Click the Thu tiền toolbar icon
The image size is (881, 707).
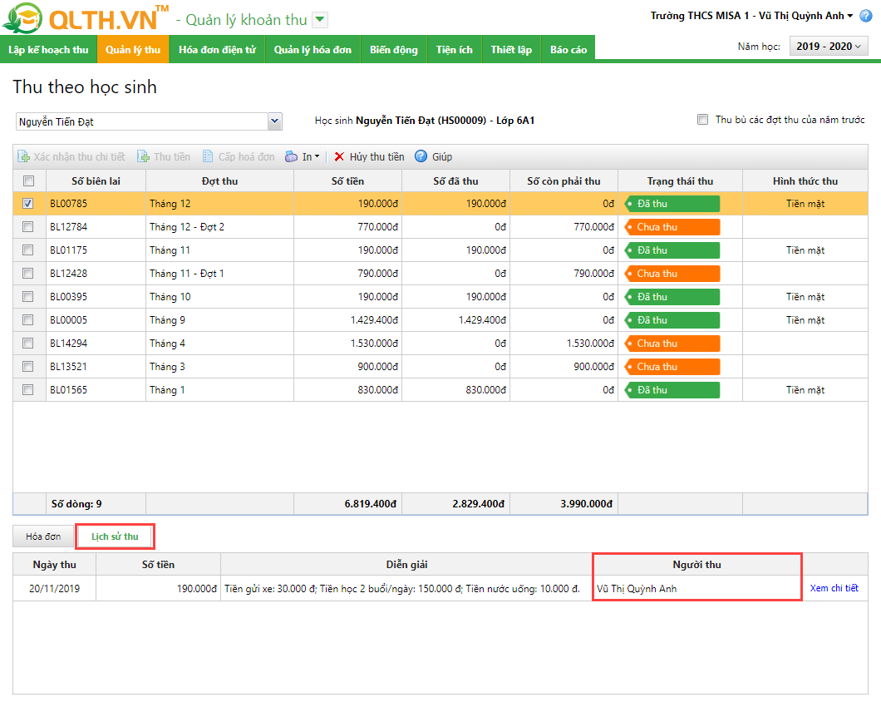[143, 156]
